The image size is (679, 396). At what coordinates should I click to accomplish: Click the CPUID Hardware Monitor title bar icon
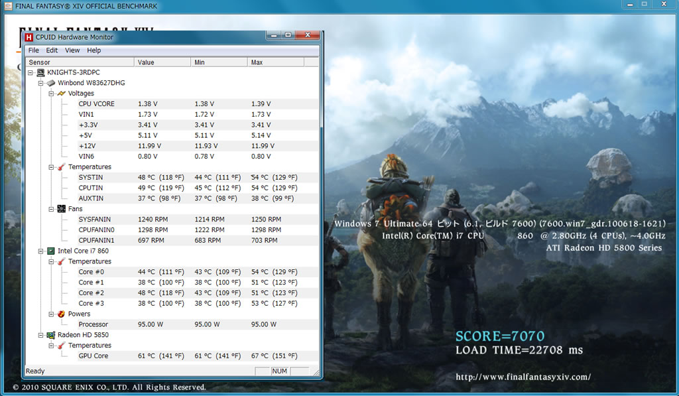(x=29, y=37)
